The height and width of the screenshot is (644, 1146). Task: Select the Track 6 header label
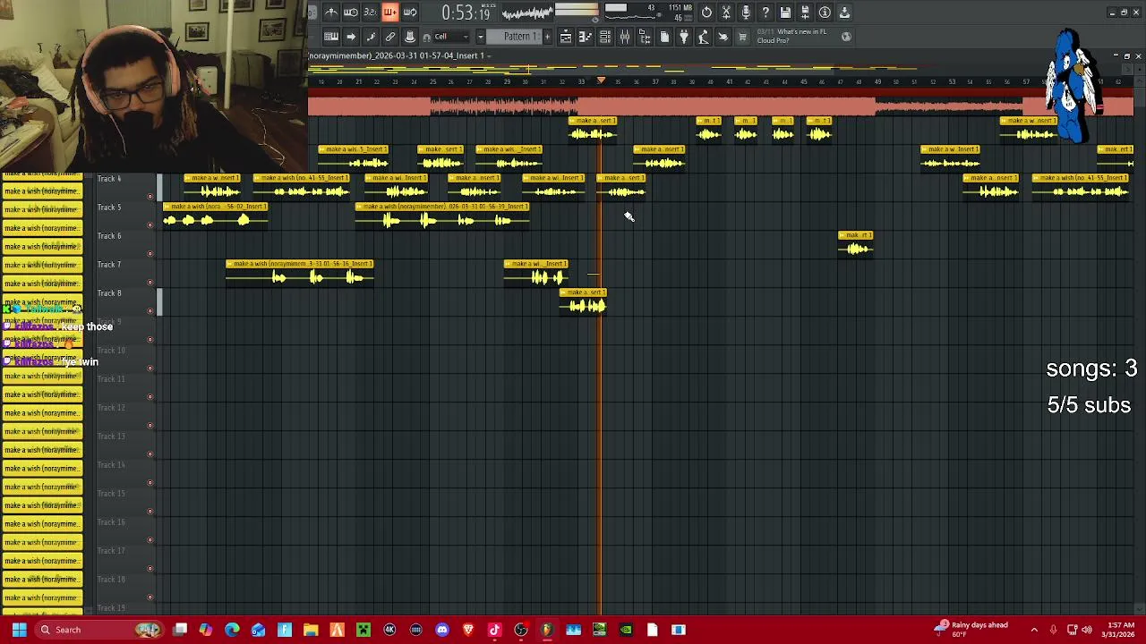pyautogui.click(x=109, y=236)
